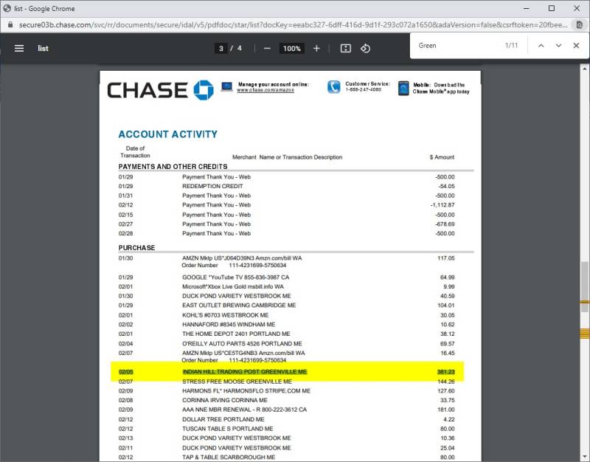Click the 181.00 AAA renewal amount
This screenshot has height=462, width=590.
[x=446, y=410]
